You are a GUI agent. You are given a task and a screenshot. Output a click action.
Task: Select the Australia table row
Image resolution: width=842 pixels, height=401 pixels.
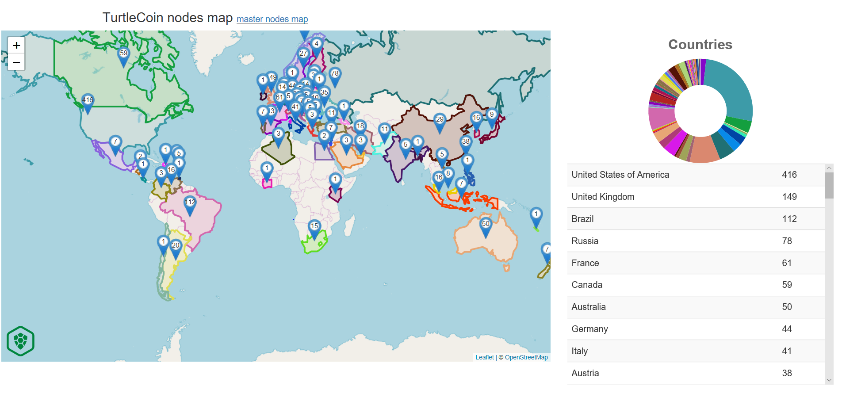[696, 307]
